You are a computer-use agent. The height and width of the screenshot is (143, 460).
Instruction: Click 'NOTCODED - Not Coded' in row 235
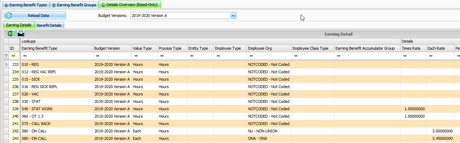pos(269,79)
